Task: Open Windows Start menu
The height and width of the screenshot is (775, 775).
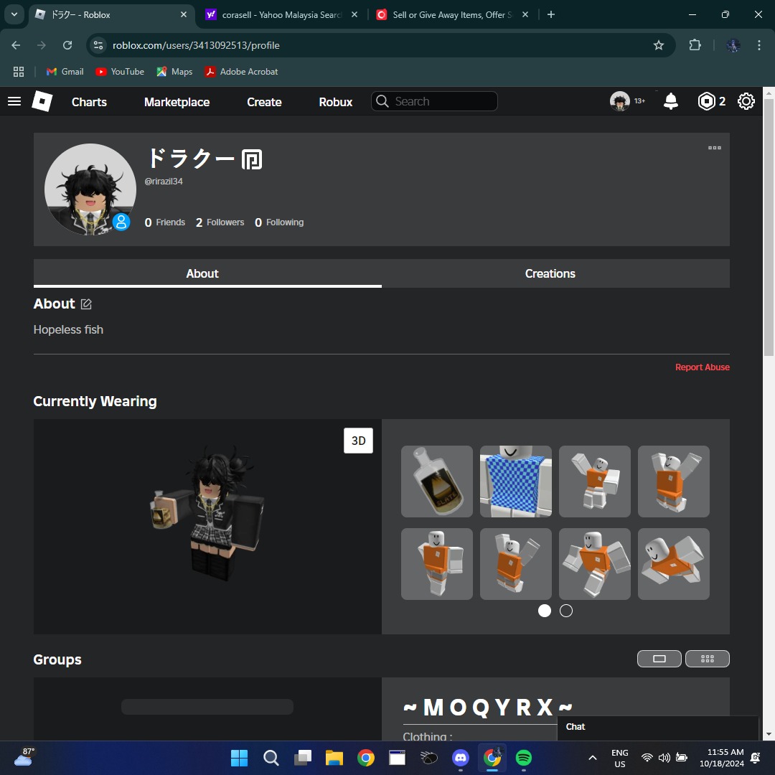Action: point(239,758)
